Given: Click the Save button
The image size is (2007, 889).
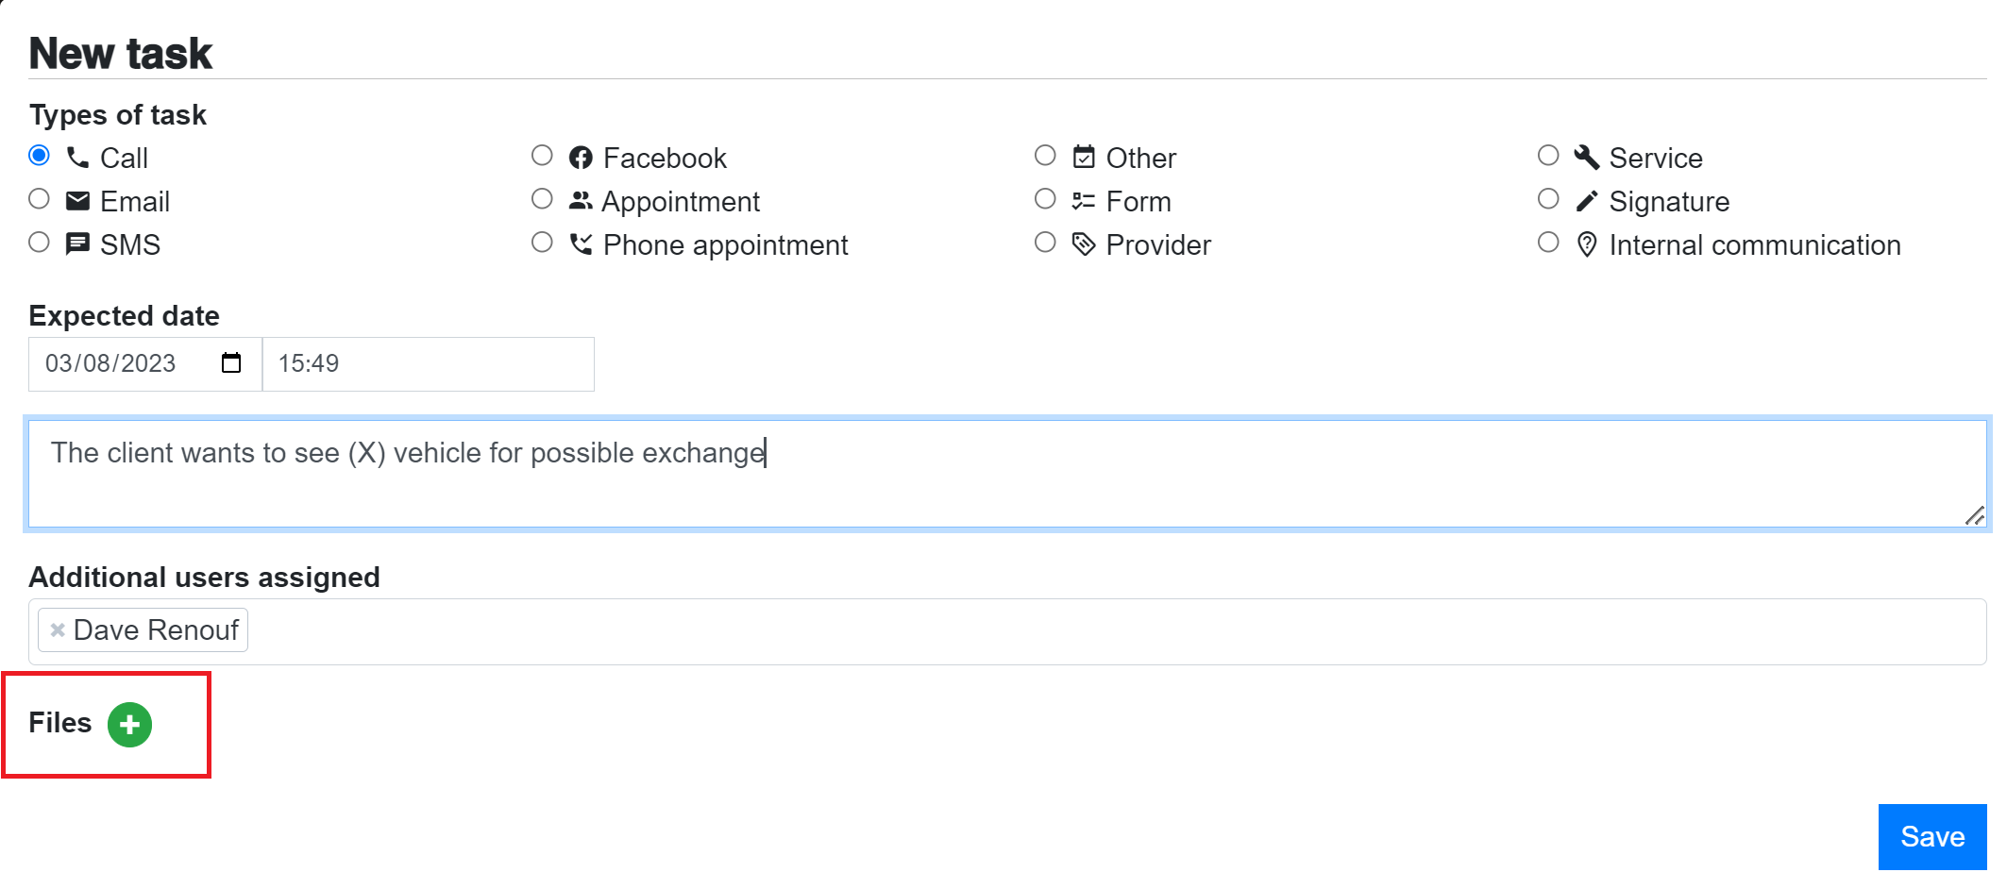Looking at the screenshot, I should pyautogui.click(x=1932, y=837).
